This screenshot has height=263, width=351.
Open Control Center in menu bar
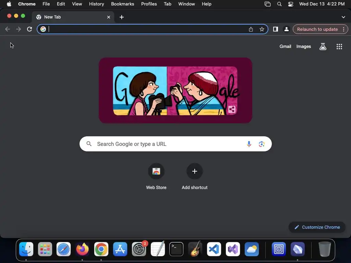291,4
